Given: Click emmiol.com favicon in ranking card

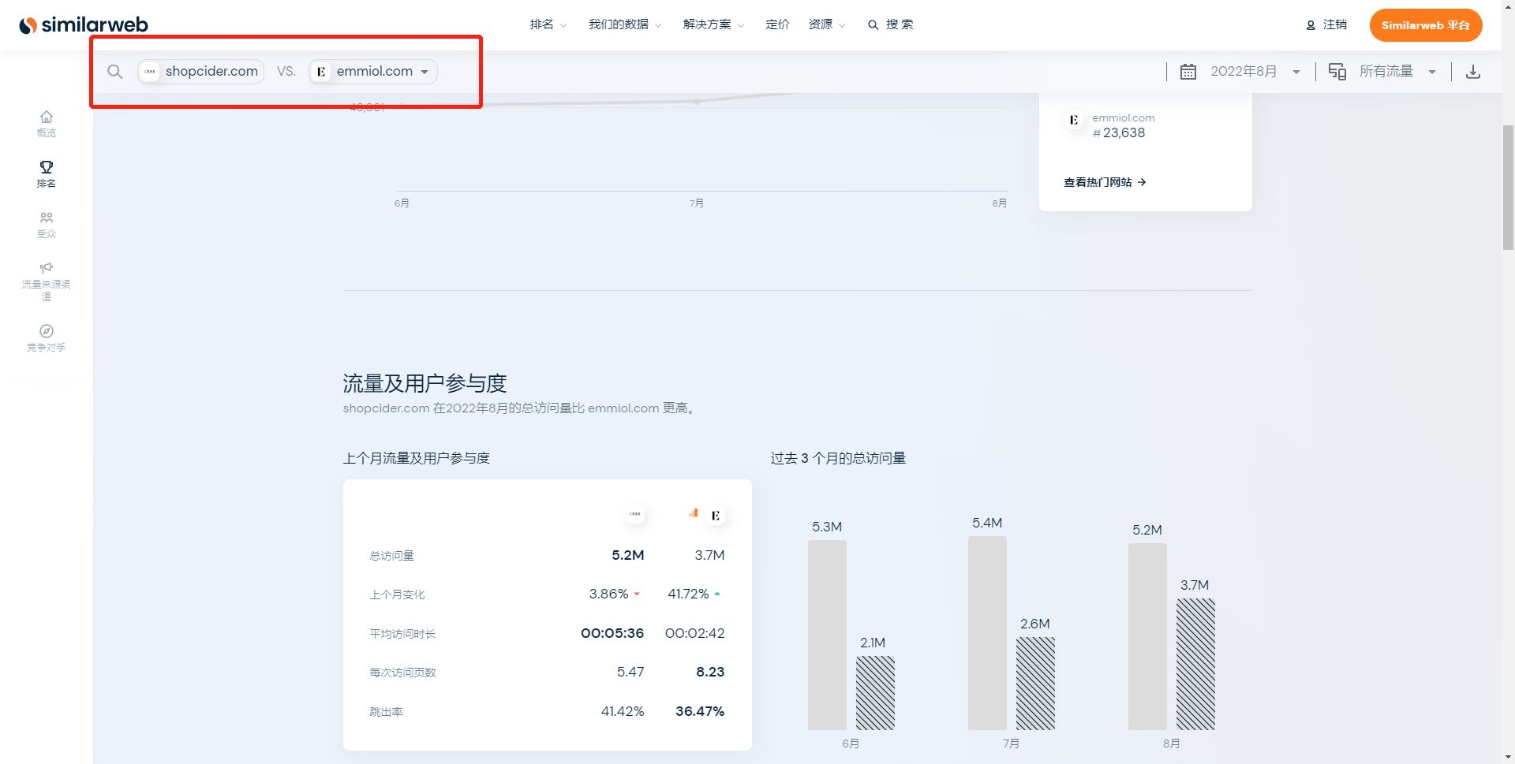Looking at the screenshot, I should pos(1074,121).
